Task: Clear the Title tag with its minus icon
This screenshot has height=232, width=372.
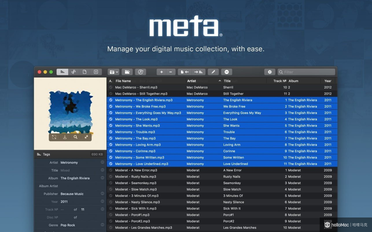Action: 102,170
